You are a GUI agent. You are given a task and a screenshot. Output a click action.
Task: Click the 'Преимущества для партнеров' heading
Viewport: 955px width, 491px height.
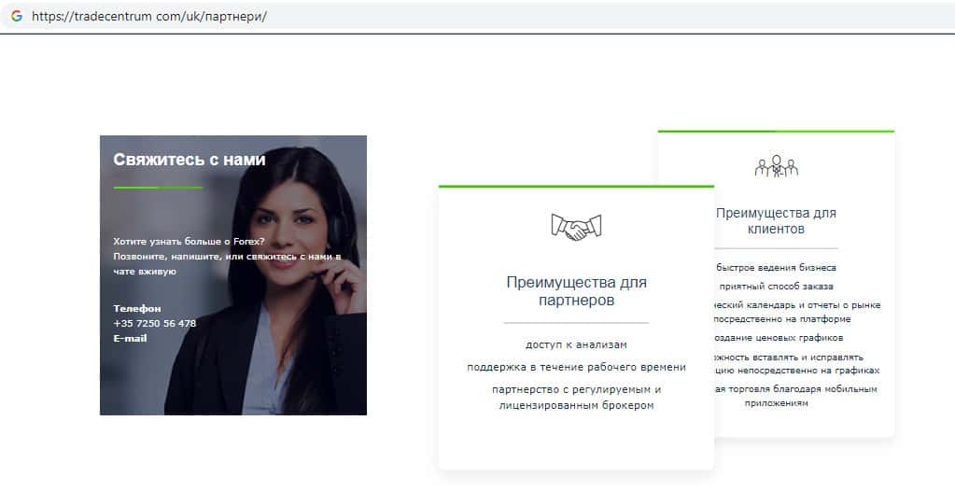(576, 291)
